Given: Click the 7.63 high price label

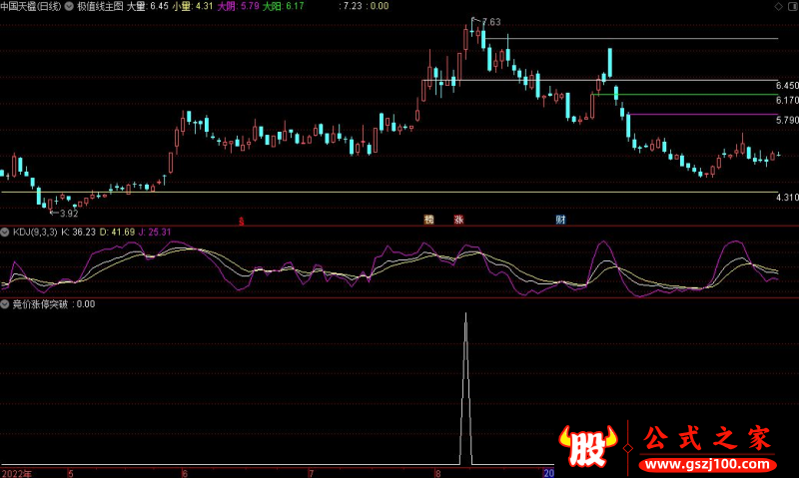Looking at the screenshot, I should 490,22.
